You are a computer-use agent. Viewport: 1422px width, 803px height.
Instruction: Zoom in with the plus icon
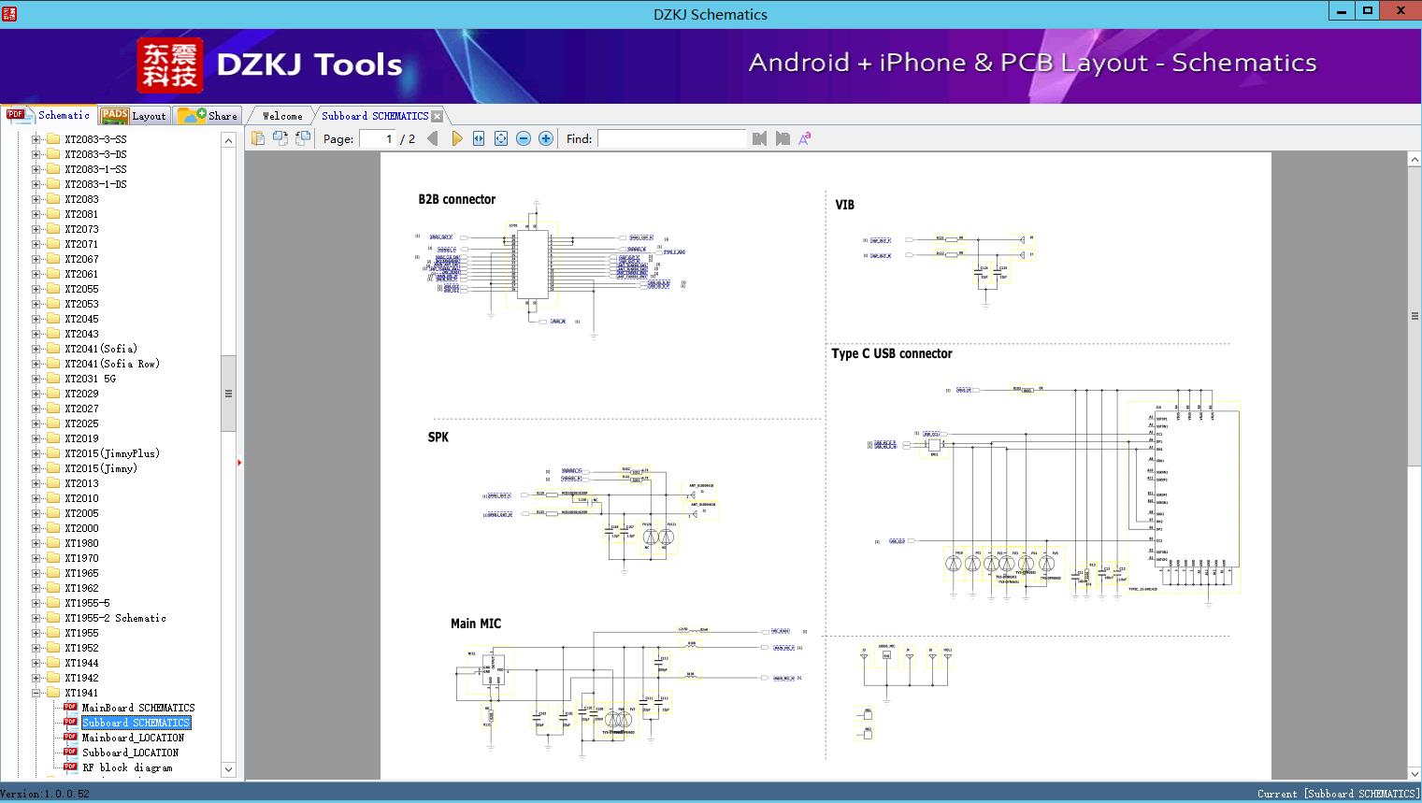(x=546, y=138)
